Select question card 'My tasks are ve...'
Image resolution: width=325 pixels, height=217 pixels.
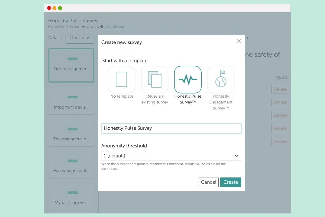71,196
